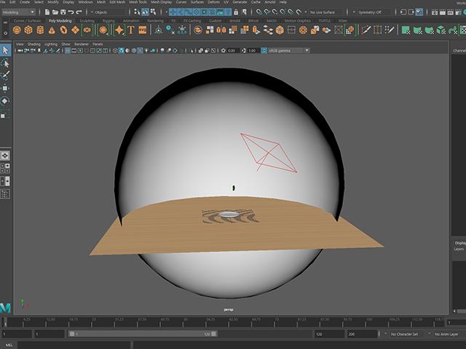The image size is (466, 349).
Task: Open the shelf options menu button
Action: point(5,33)
